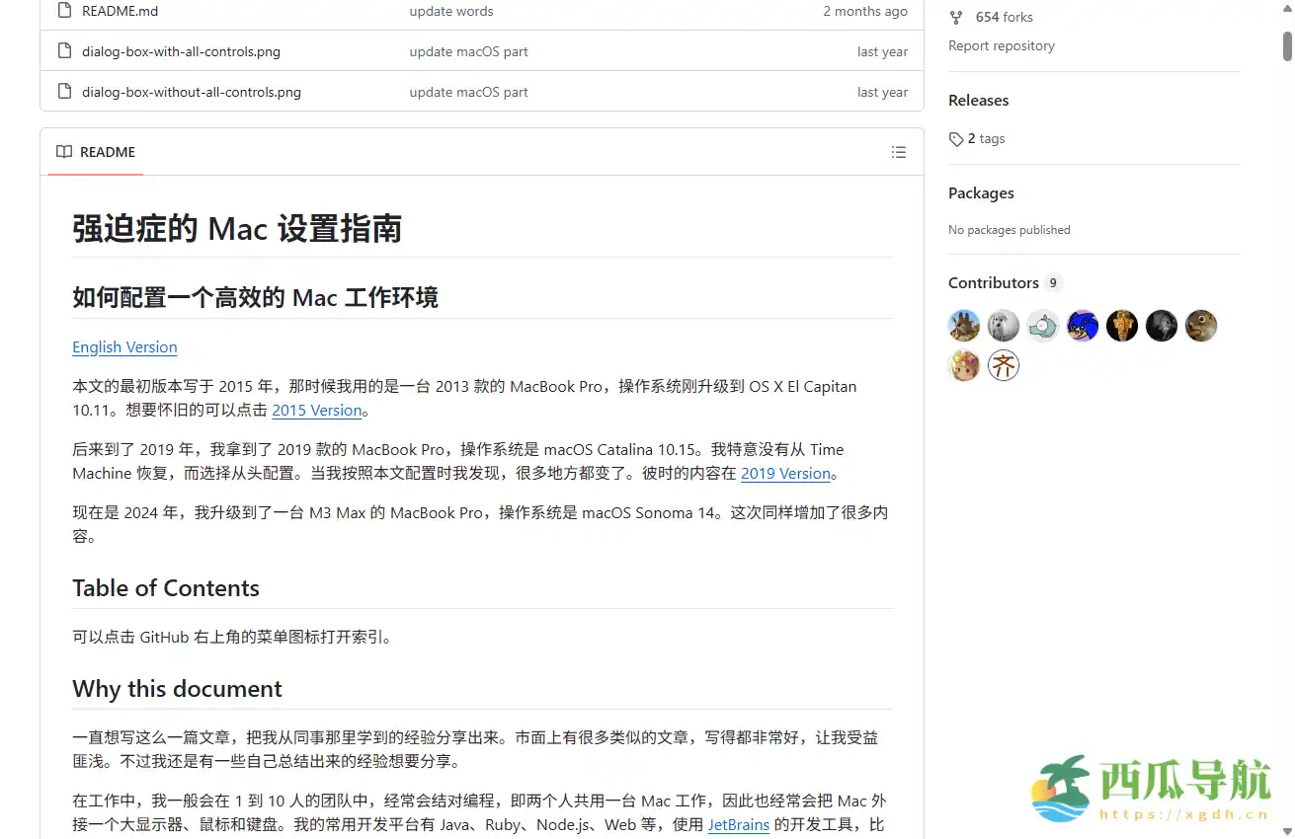This screenshot has height=839, width=1295.
Task: Follow the 2019 Version link
Action: [x=786, y=473]
